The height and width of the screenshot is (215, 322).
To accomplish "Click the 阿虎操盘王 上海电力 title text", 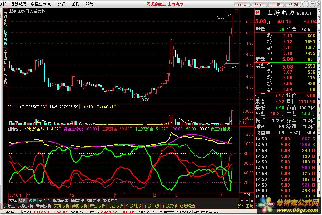I will click(165, 4).
